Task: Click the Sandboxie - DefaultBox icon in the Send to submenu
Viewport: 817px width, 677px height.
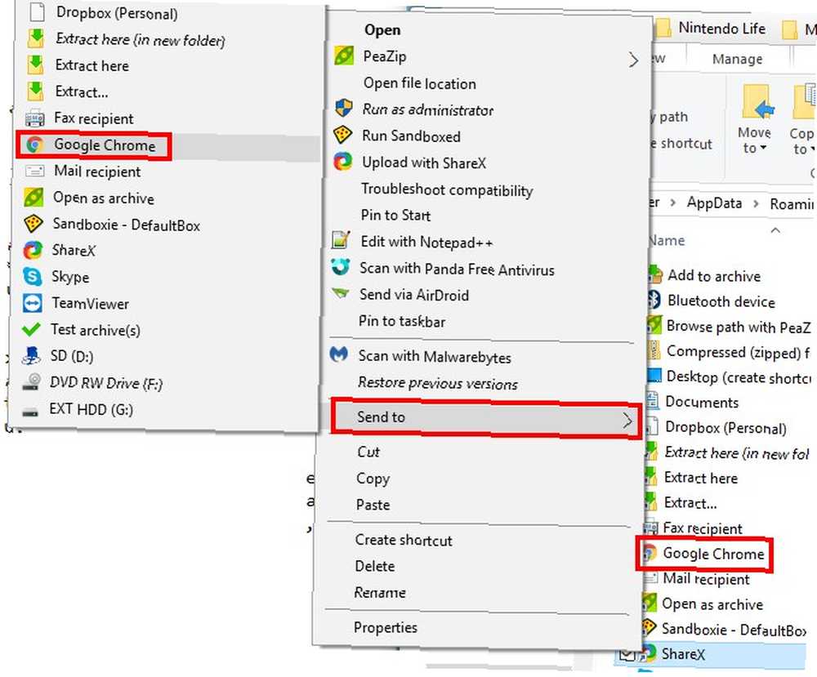Action: [x=33, y=225]
